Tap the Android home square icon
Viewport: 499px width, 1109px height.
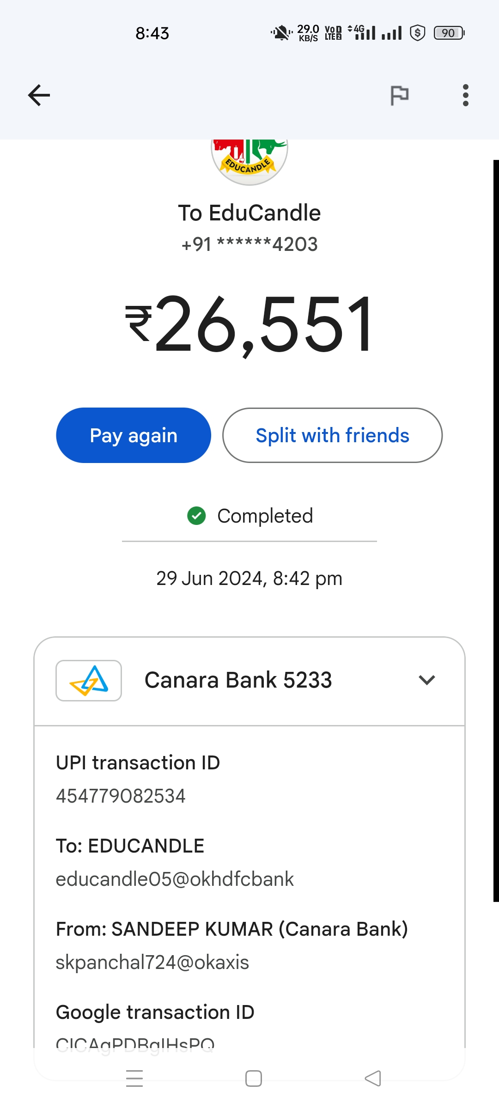coord(254,1079)
